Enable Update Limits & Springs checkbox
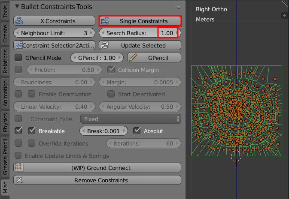The image size is (289, 199). pos(18,155)
